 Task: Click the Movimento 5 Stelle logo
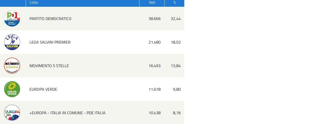click(12, 66)
